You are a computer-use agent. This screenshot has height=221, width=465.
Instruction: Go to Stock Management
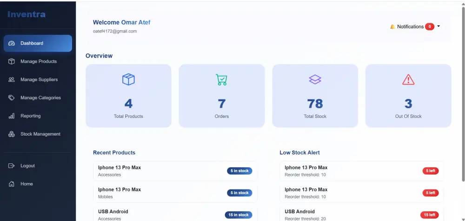click(x=38, y=134)
